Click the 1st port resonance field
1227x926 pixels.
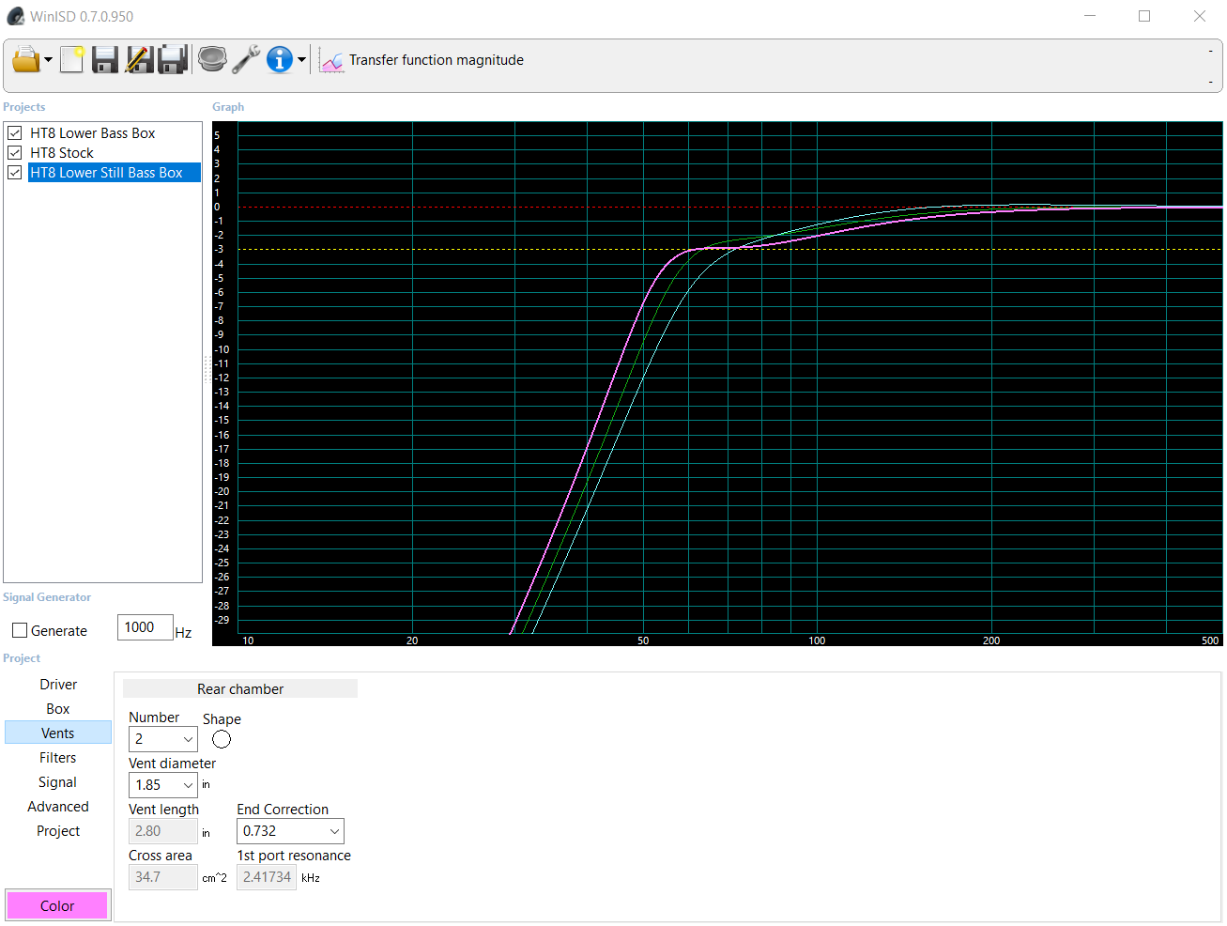click(267, 877)
